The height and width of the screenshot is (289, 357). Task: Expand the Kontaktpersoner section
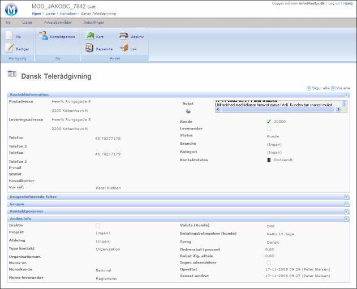click(x=346, y=211)
